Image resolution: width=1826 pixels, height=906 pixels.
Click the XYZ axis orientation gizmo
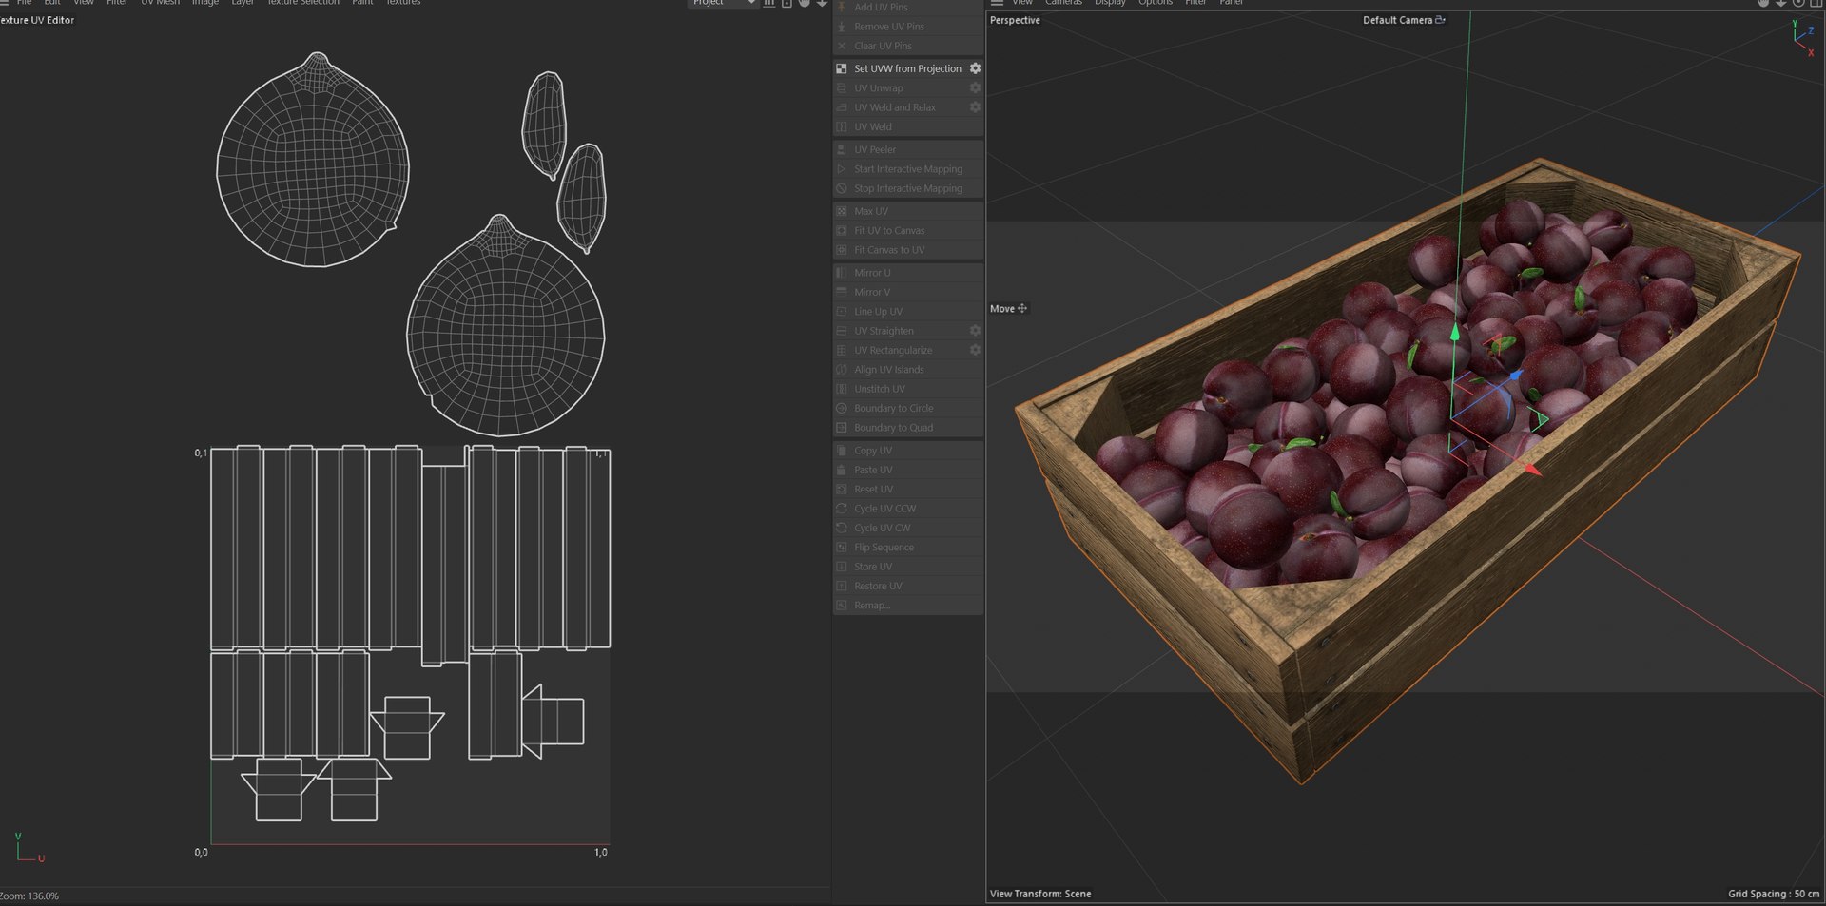[x=1802, y=37]
